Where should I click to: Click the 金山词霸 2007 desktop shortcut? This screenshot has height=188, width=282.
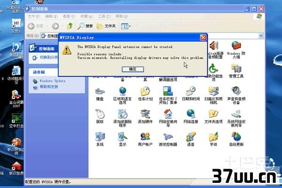click(x=16, y=99)
